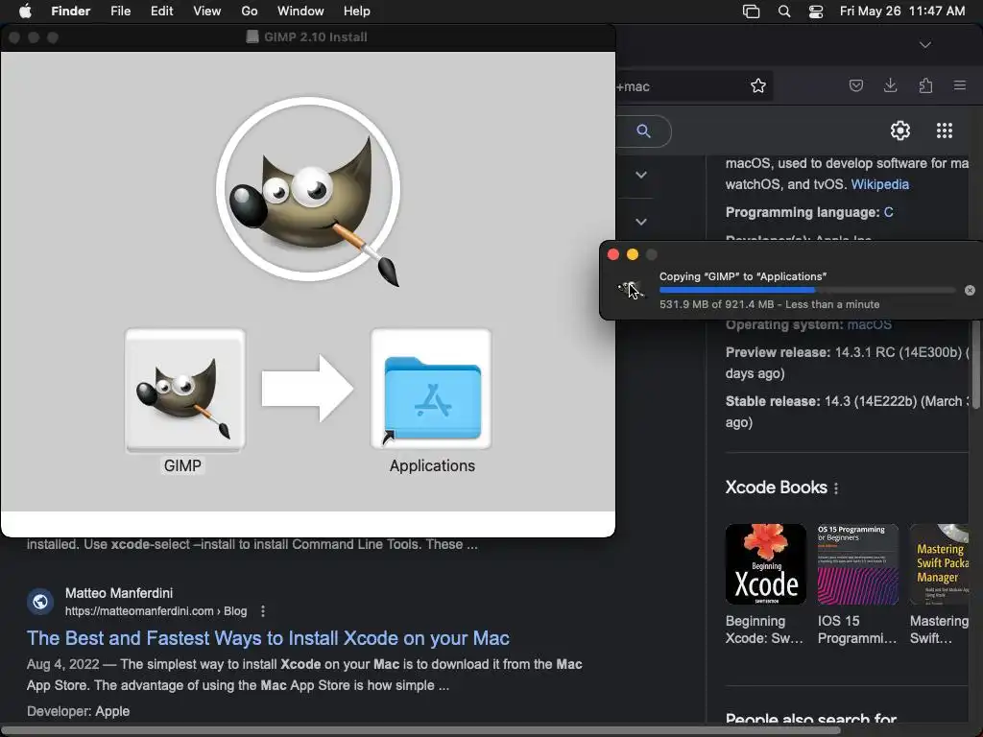This screenshot has width=983, height=737.
Task: Open the programming language C link
Action: (x=888, y=212)
